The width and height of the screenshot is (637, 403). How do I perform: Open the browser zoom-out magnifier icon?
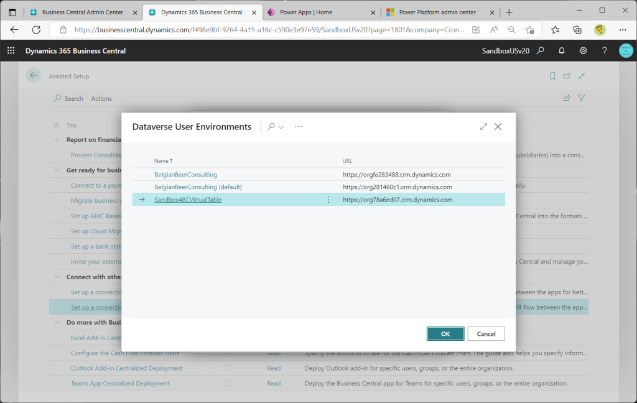pos(511,30)
